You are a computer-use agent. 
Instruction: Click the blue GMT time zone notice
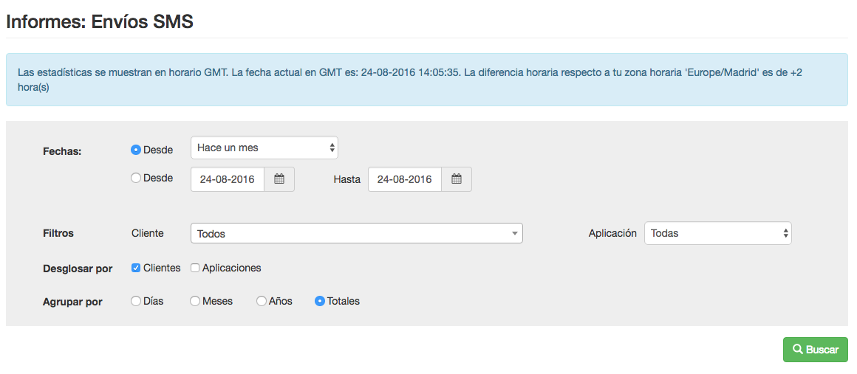coord(428,80)
